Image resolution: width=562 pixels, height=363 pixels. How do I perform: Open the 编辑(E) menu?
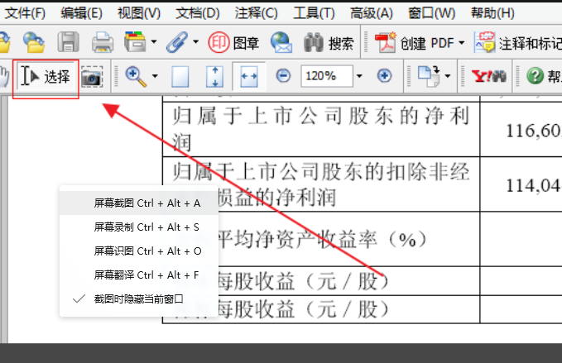pos(82,13)
